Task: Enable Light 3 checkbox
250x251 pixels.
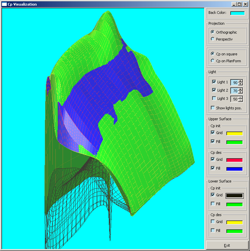Action: 214,98
